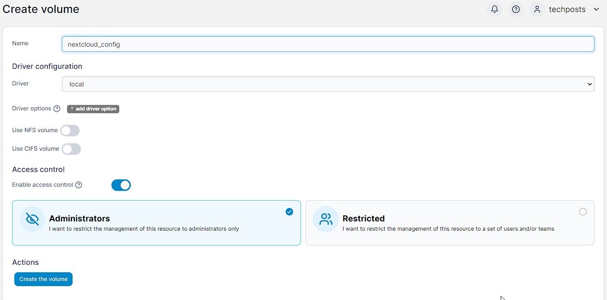Open the Driver options help tooltip icon
The height and width of the screenshot is (300, 607).
pos(57,109)
